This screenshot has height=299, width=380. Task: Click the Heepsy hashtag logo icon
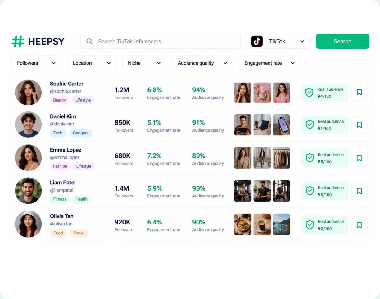pyautogui.click(x=18, y=41)
